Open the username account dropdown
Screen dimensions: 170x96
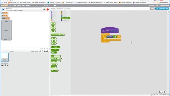(164, 5)
